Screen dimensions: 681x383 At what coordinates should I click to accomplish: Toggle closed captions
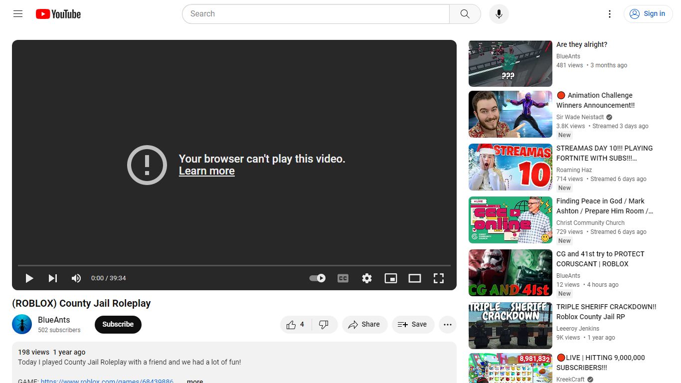tap(343, 278)
